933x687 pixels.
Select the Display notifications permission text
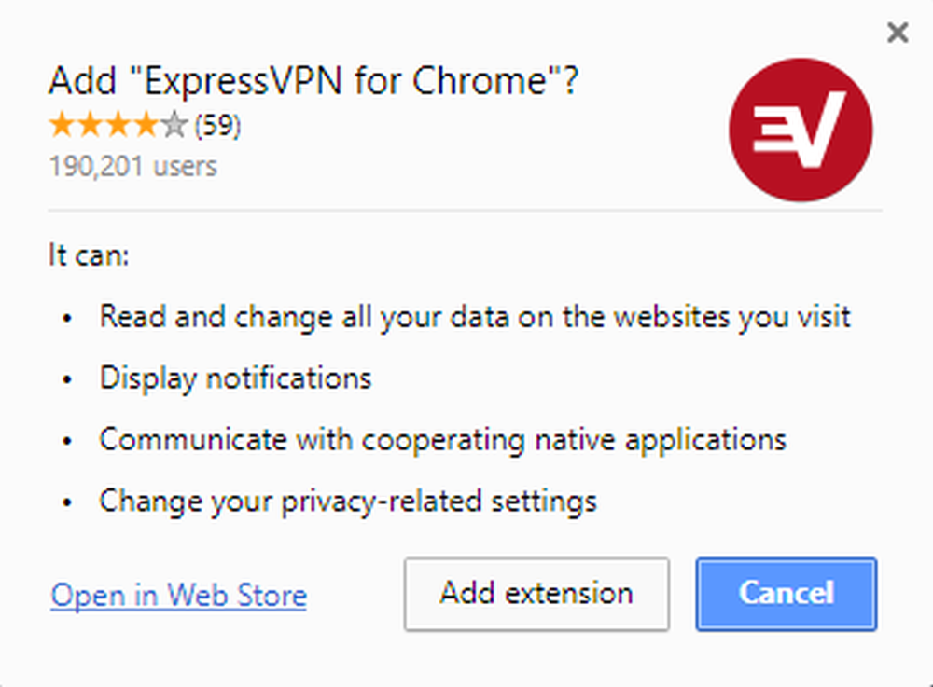[235, 378]
